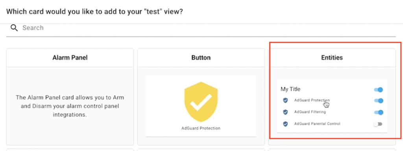Click the AdGuard Protection label under the shield
This screenshot has width=403, height=151.
(201, 128)
